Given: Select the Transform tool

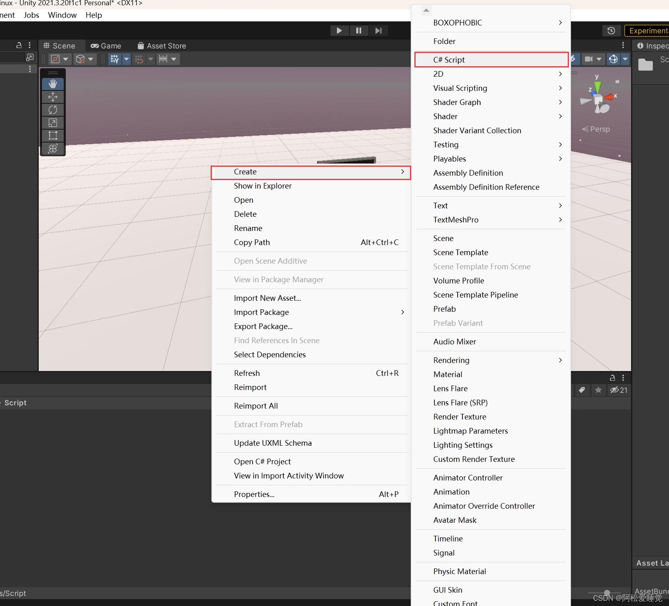Looking at the screenshot, I should 53,149.
